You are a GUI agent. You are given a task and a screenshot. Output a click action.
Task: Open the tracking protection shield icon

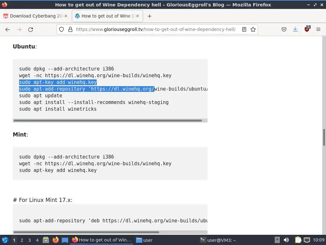point(61,29)
